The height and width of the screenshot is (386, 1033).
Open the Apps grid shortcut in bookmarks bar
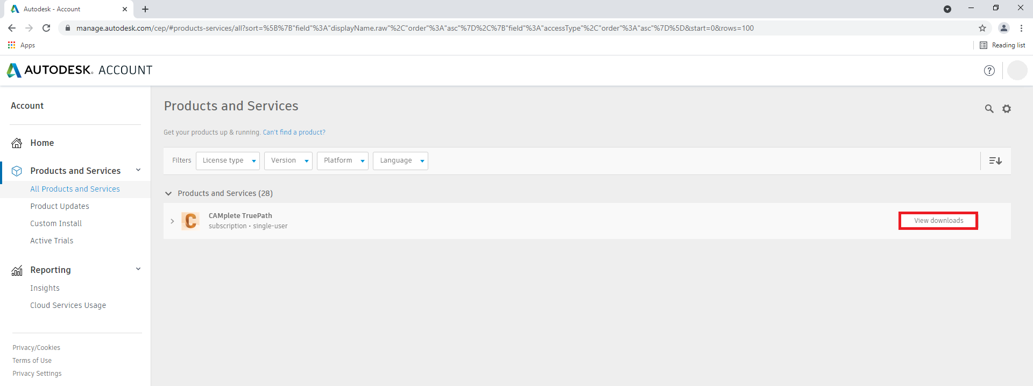(x=22, y=45)
